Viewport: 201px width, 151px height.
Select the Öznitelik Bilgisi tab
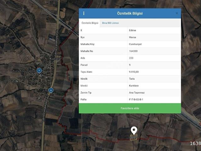pyautogui.click(x=90, y=23)
